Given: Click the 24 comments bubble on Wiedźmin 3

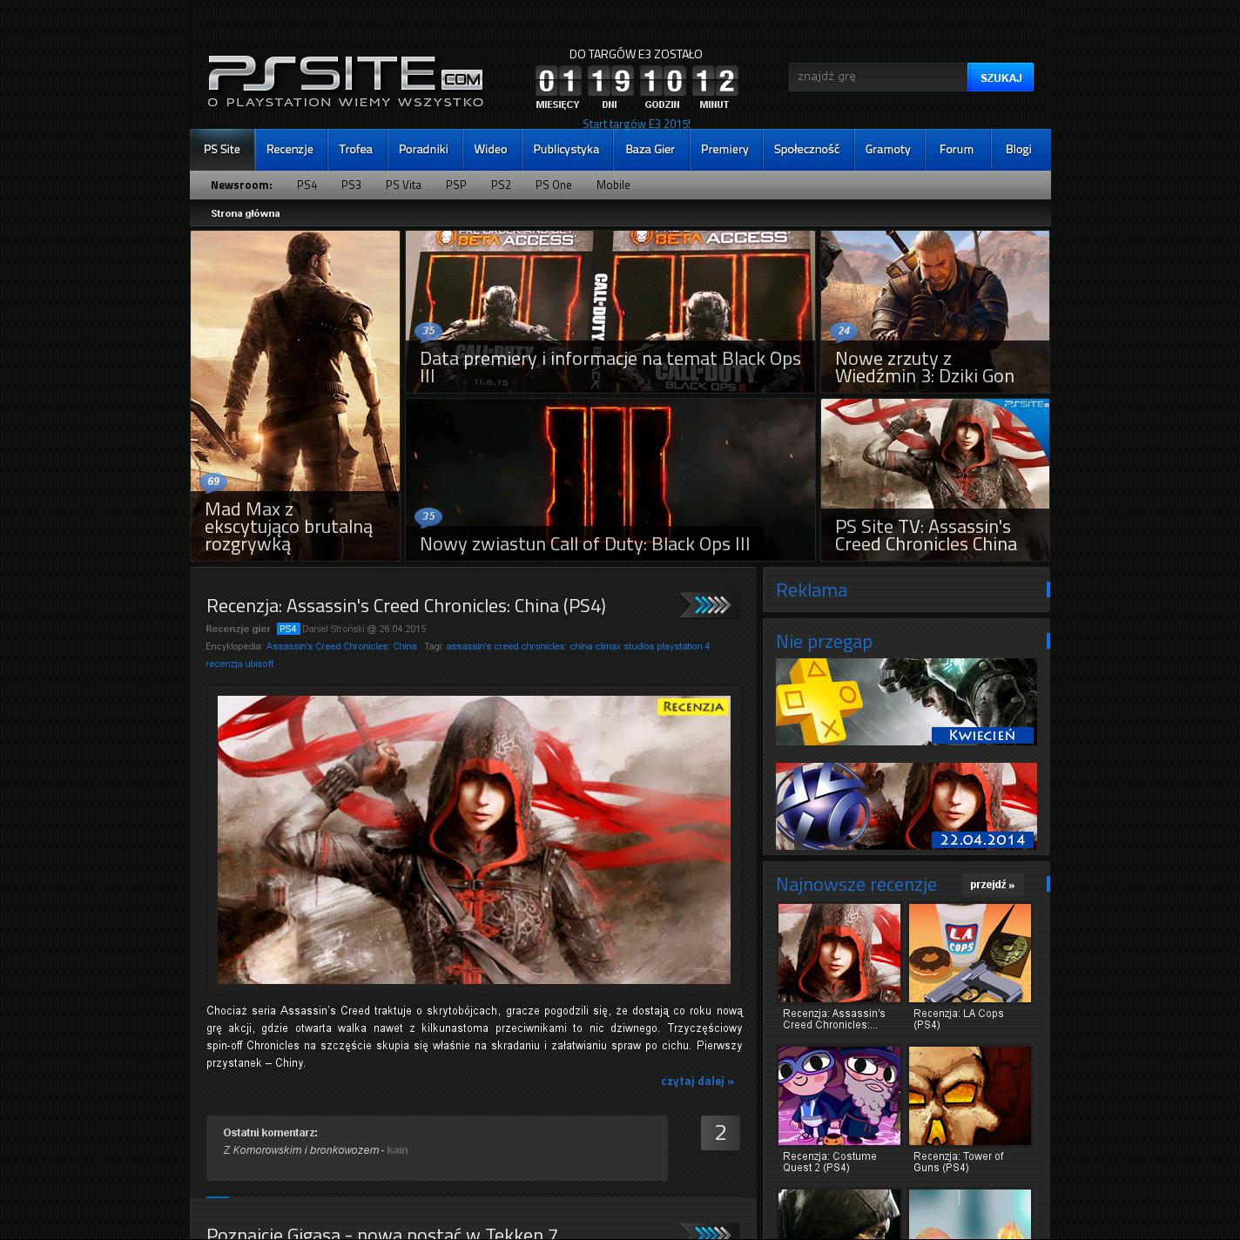Looking at the screenshot, I should pos(843,331).
